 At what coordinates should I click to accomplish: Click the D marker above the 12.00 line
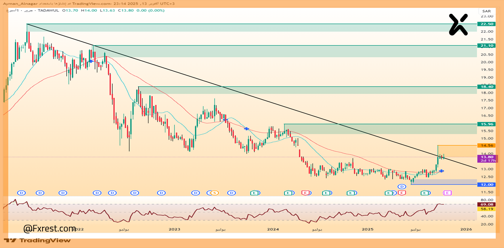tap(402, 186)
